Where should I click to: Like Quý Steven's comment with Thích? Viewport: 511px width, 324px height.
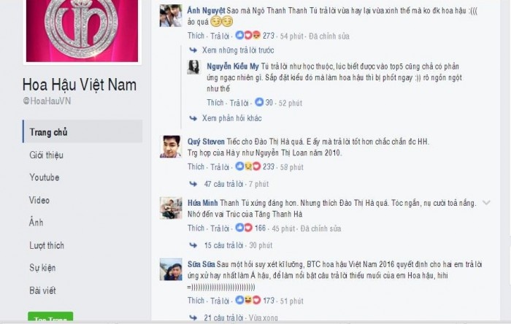point(196,166)
